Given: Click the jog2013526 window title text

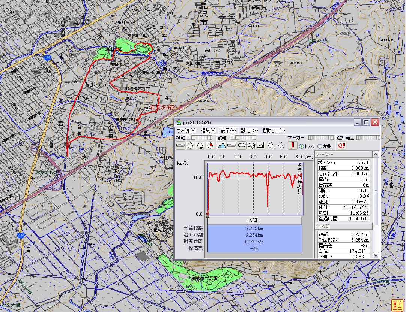Looking at the screenshot, I should pyautogui.click(x=197, y=122).
